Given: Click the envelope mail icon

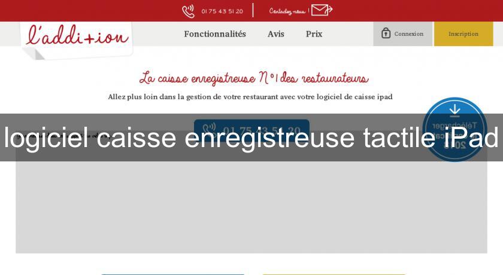Looking at the screenshot, I should coord(322,10).
